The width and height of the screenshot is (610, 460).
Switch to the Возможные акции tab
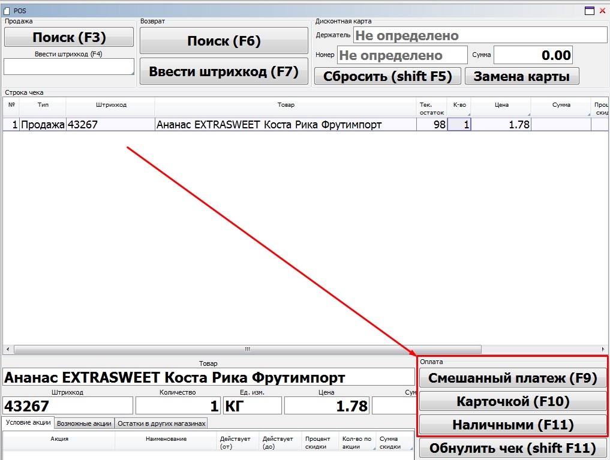pos(84,423)
